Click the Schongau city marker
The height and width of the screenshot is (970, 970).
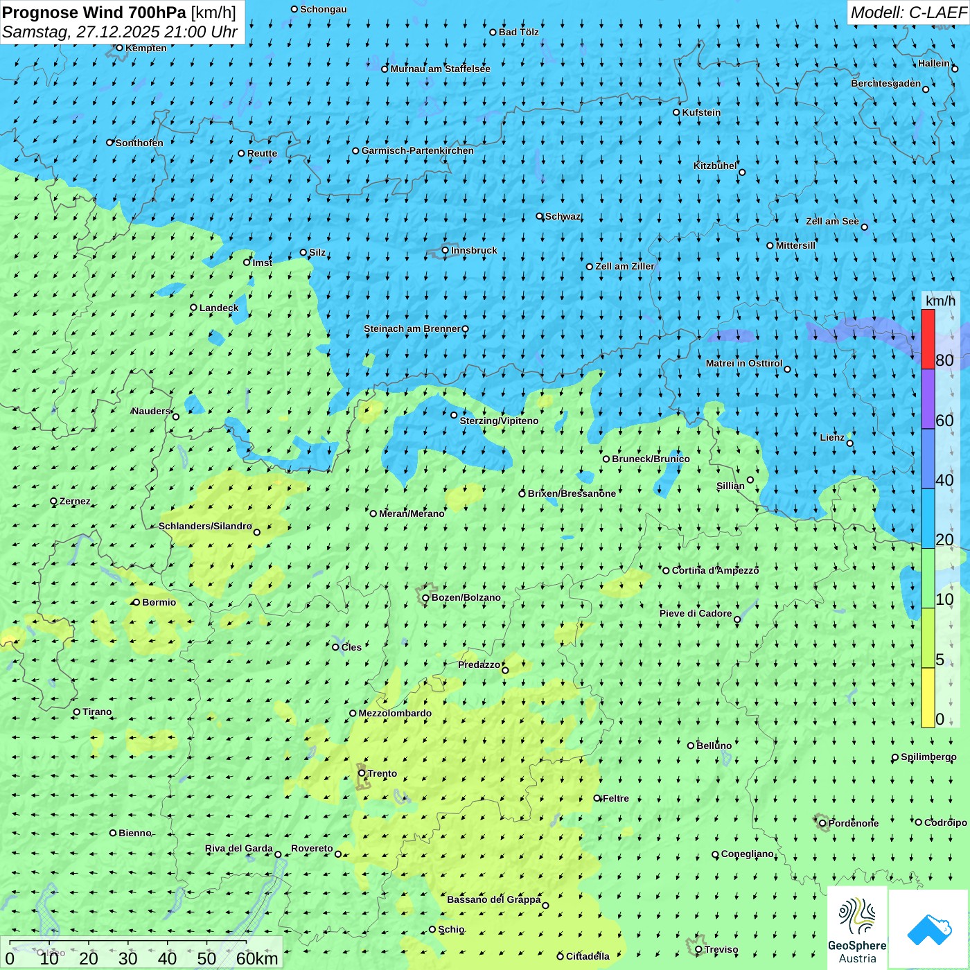tap(294, 9)
